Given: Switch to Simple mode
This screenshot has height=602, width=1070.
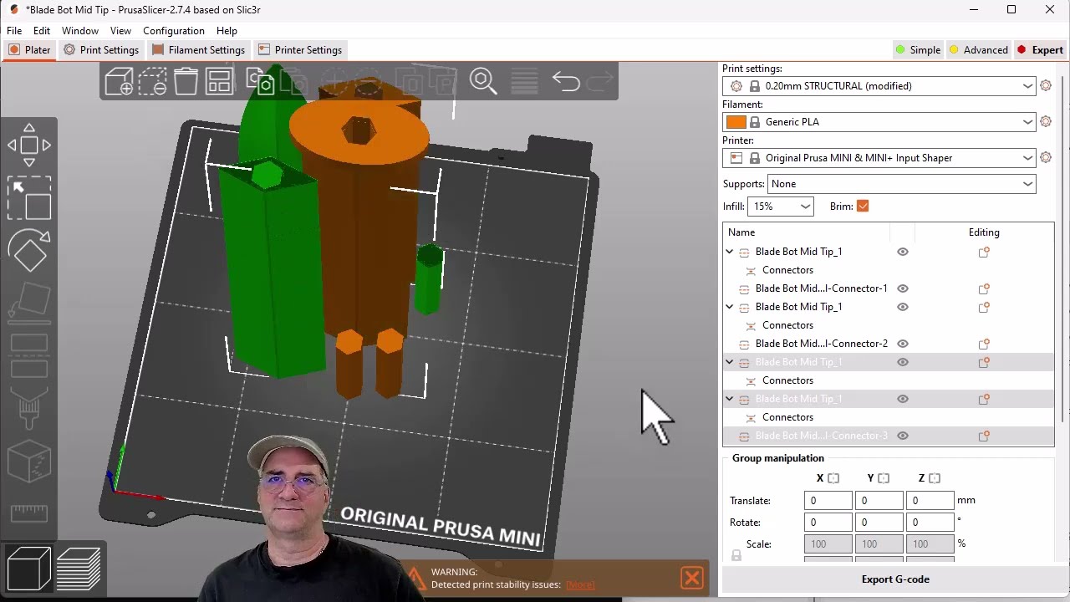Looking at the screenshot, I should coord(918,50).
